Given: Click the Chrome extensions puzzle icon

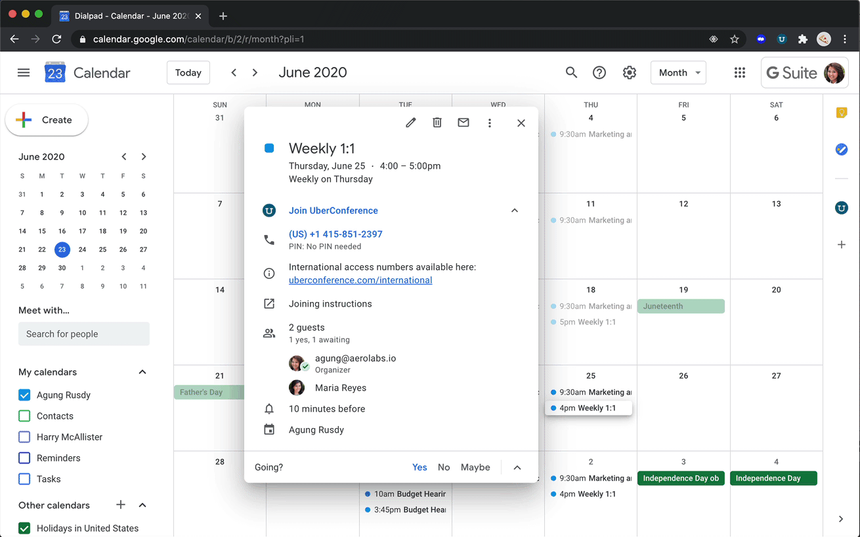Looking at the screenshot, I should (x=803, y=39).
